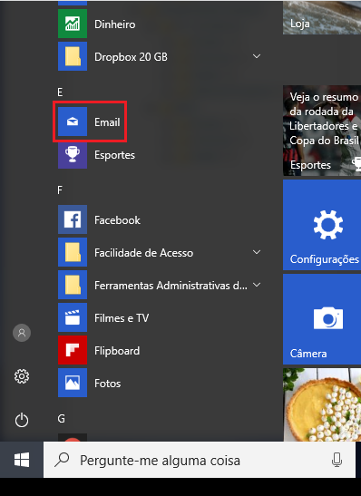The height and width of the screenshot is (496, 361).
Task: Launch Flipboard from its red icon
Action: [x=73, y=350]
